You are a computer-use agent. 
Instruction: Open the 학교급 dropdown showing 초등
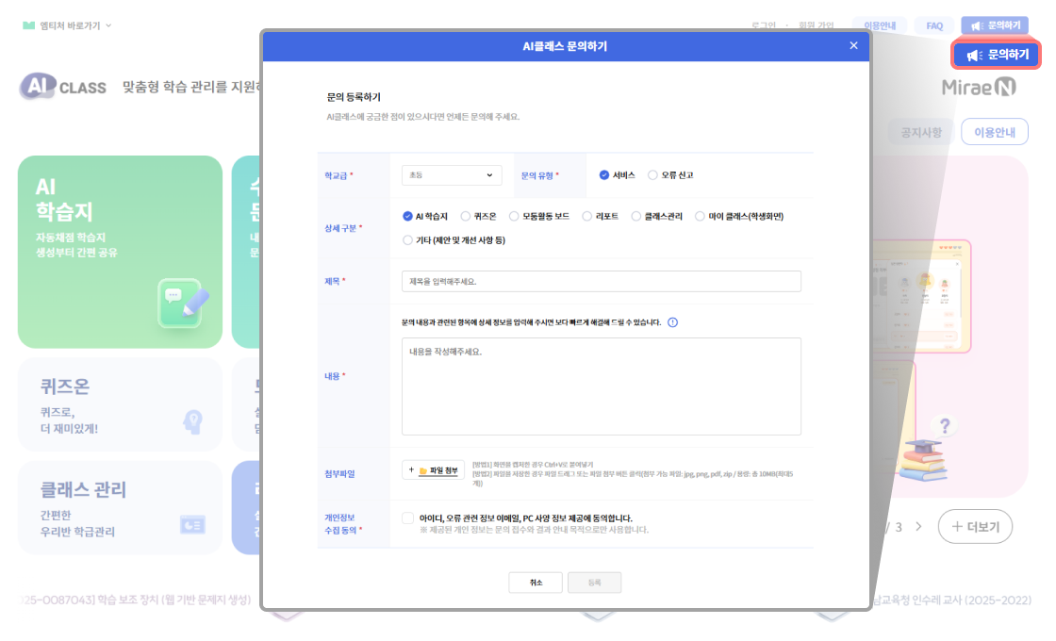click(452, 175)
